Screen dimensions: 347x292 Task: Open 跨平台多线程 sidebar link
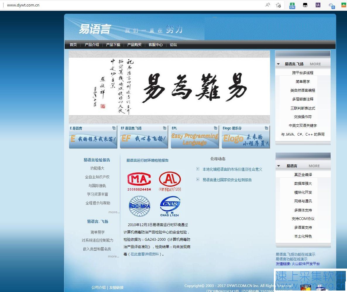point(303,73)
